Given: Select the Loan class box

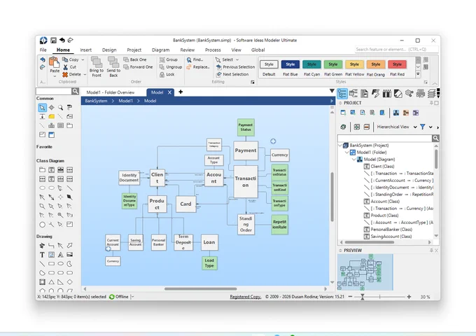Looking at the screenshot, I should tap(209, 242).
